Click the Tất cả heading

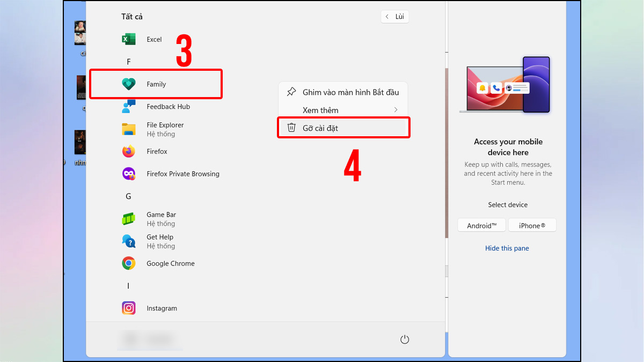pyautogui.click(x=132, y=17)
